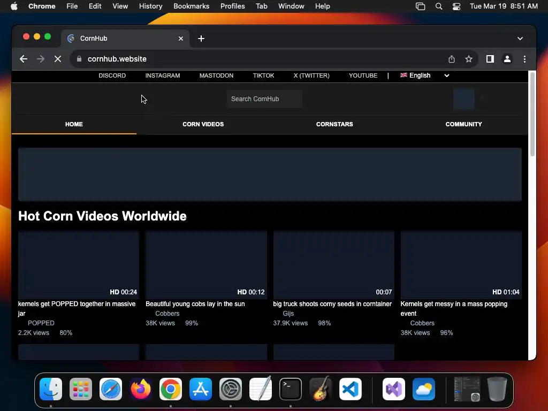Viewport: 548px width, 411px height.
Task: Switch to COMMUNITY tab
Action: (x=463, y=124)
